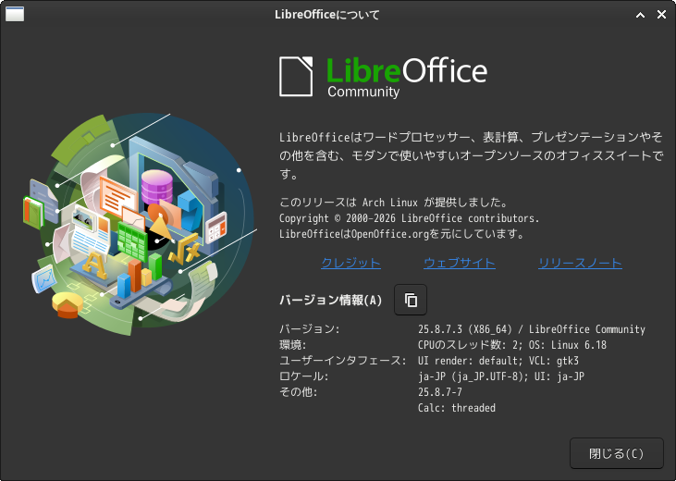Click the 閉じる(C) button
This screenshot has width=676, height=481.
point(616,453)
